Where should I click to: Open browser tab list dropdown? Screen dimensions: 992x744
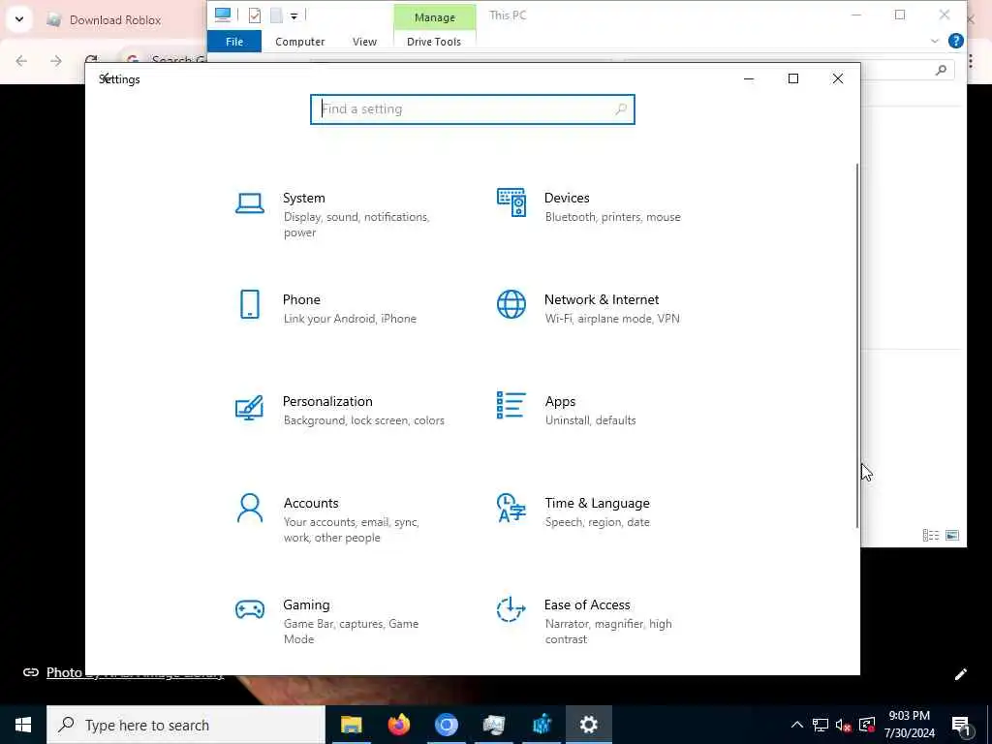pyautogui.click(x=19, y=19)
